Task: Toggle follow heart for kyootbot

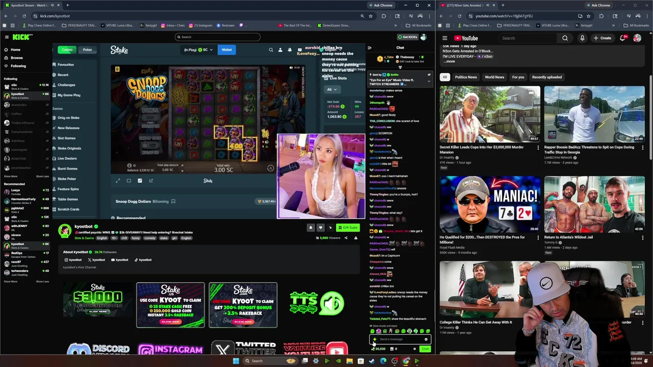Action: pos(320,227)
